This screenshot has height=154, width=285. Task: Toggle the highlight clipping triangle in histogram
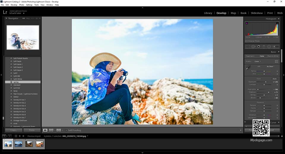point(277,23)
